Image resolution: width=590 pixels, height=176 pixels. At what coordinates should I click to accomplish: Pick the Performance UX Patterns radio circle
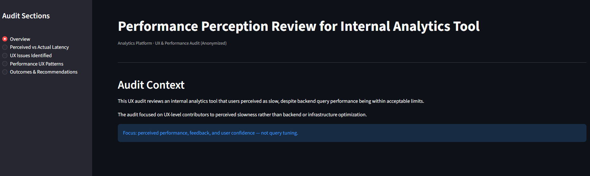click(5, 64)
